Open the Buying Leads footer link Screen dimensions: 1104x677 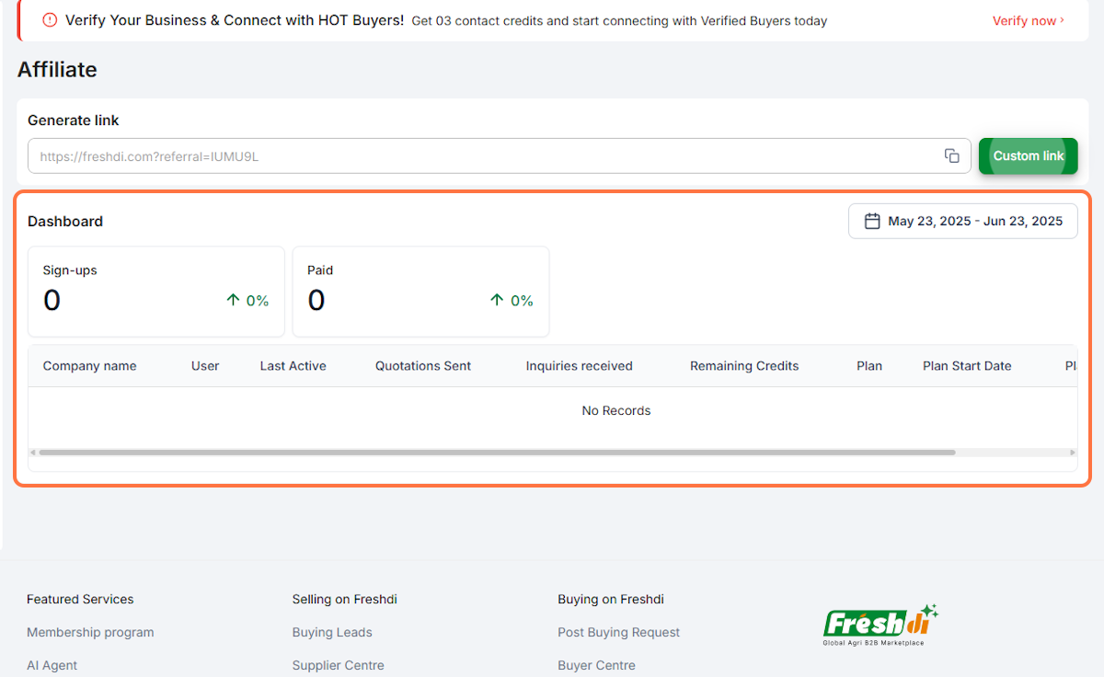click(x=332, y=632)
